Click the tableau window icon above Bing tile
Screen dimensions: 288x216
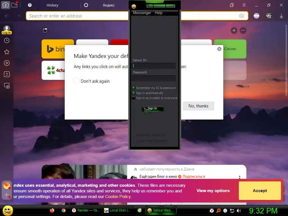pos(45,30)
